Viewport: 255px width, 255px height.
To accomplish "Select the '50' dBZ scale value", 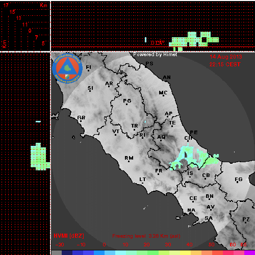I will pyautogui.click(x=212, y=245).
